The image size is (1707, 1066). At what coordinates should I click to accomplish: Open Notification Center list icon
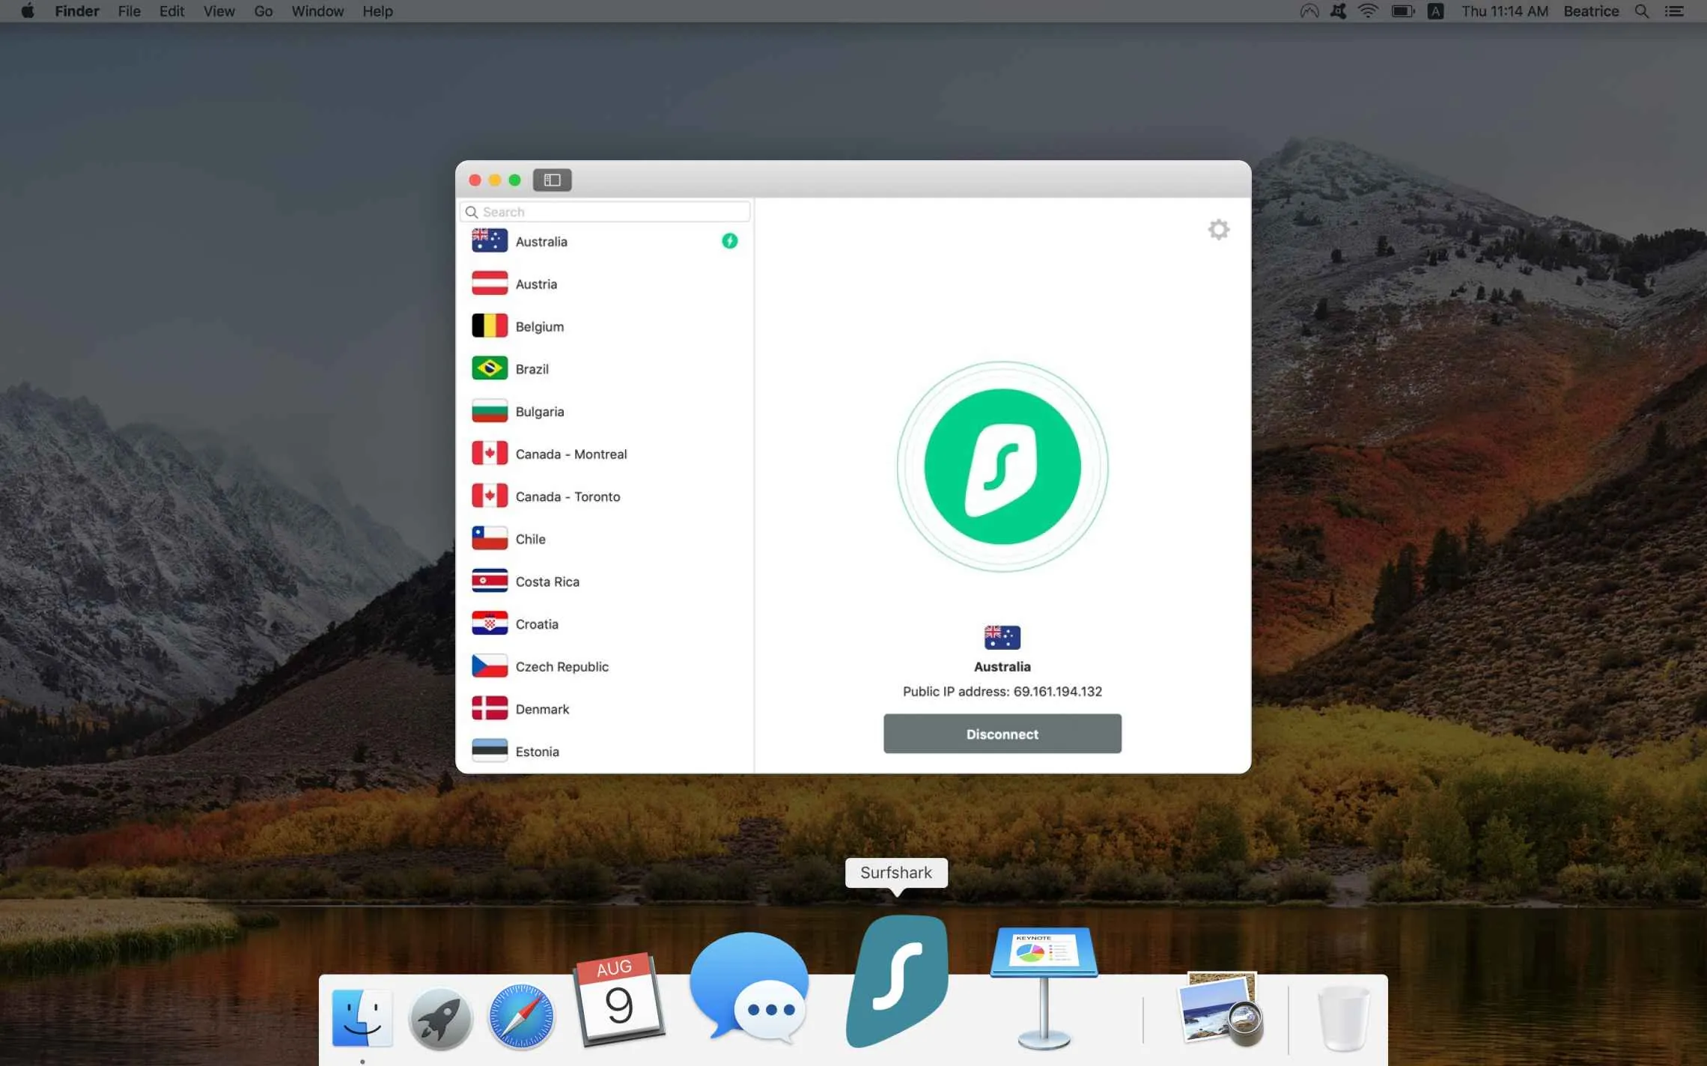point(1674,11)
